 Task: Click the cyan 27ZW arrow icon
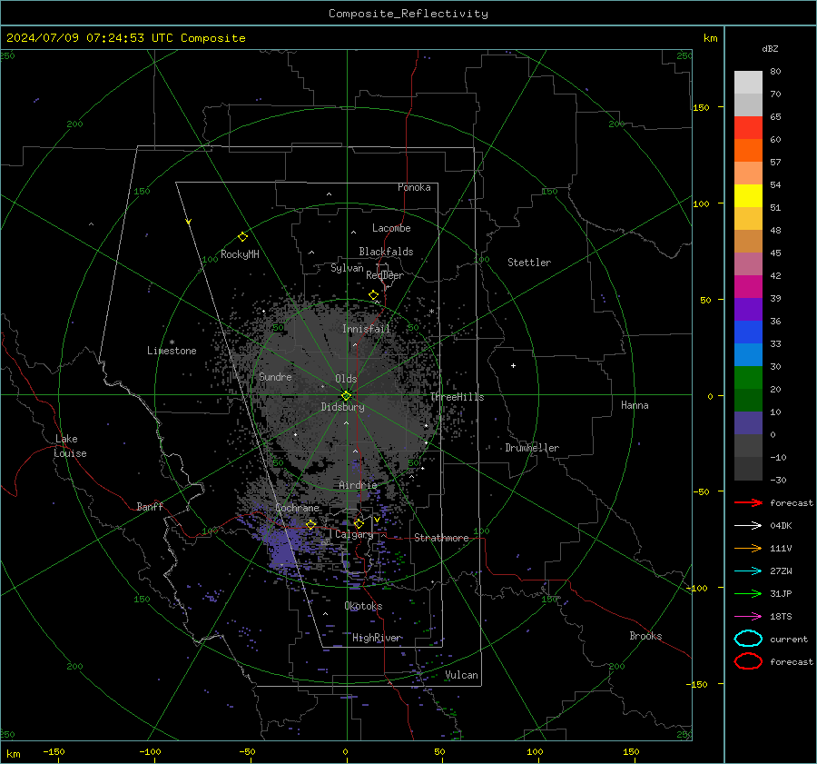click(x=748, y=571)
